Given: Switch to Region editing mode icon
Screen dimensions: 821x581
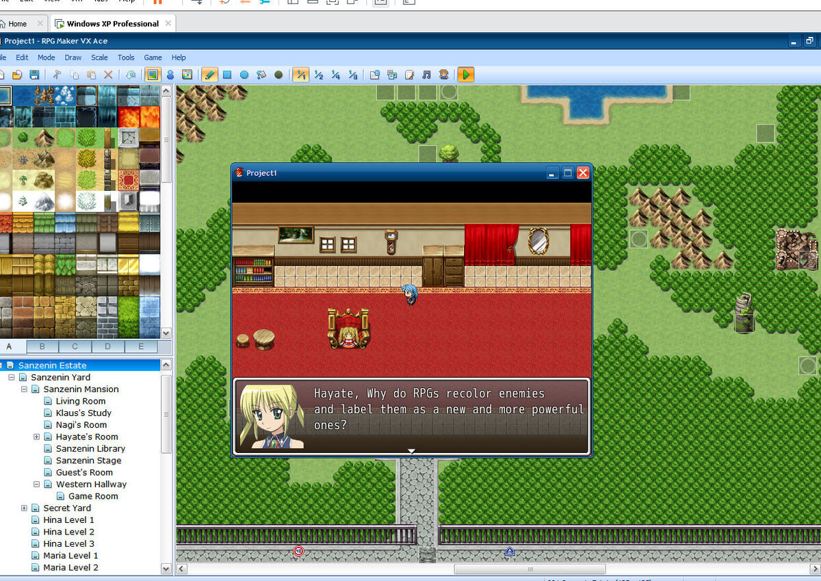Looking at the screenshot, I should (187, 75).
